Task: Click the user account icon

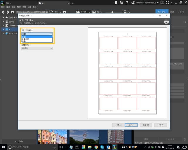Action: click(x=133, y=3)
